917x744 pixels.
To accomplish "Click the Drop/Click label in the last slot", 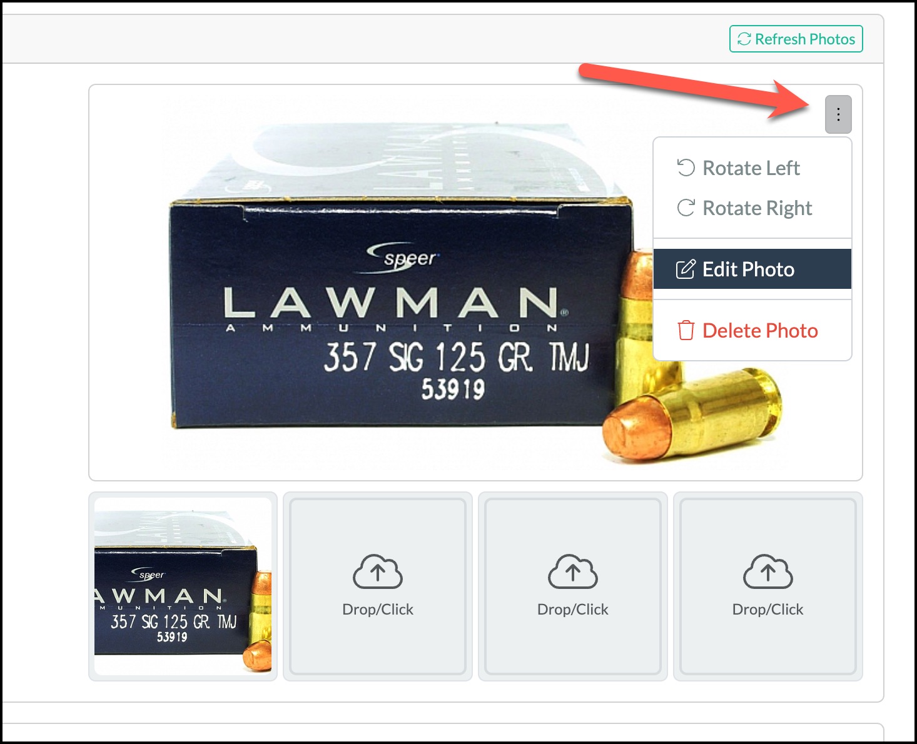I will click(768, 610).
